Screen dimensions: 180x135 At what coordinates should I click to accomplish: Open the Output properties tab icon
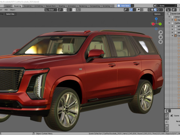(167, 126)
